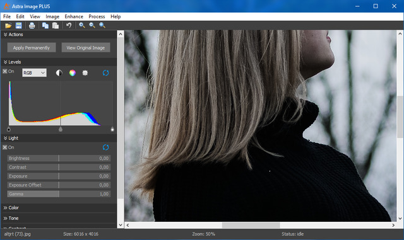
Task: Reset Light settings with the blue refresh icon
Action: click(105, 147)
